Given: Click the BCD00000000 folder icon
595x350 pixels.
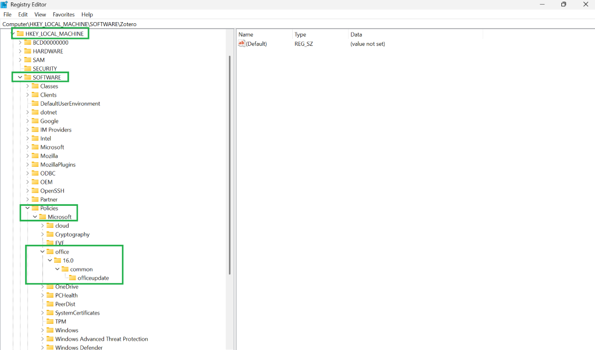Looking at the screenshot, I should 28,42.
